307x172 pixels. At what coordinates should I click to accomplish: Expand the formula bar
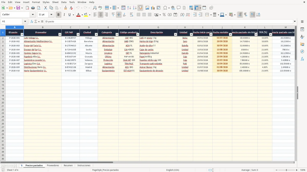[295, 21]
